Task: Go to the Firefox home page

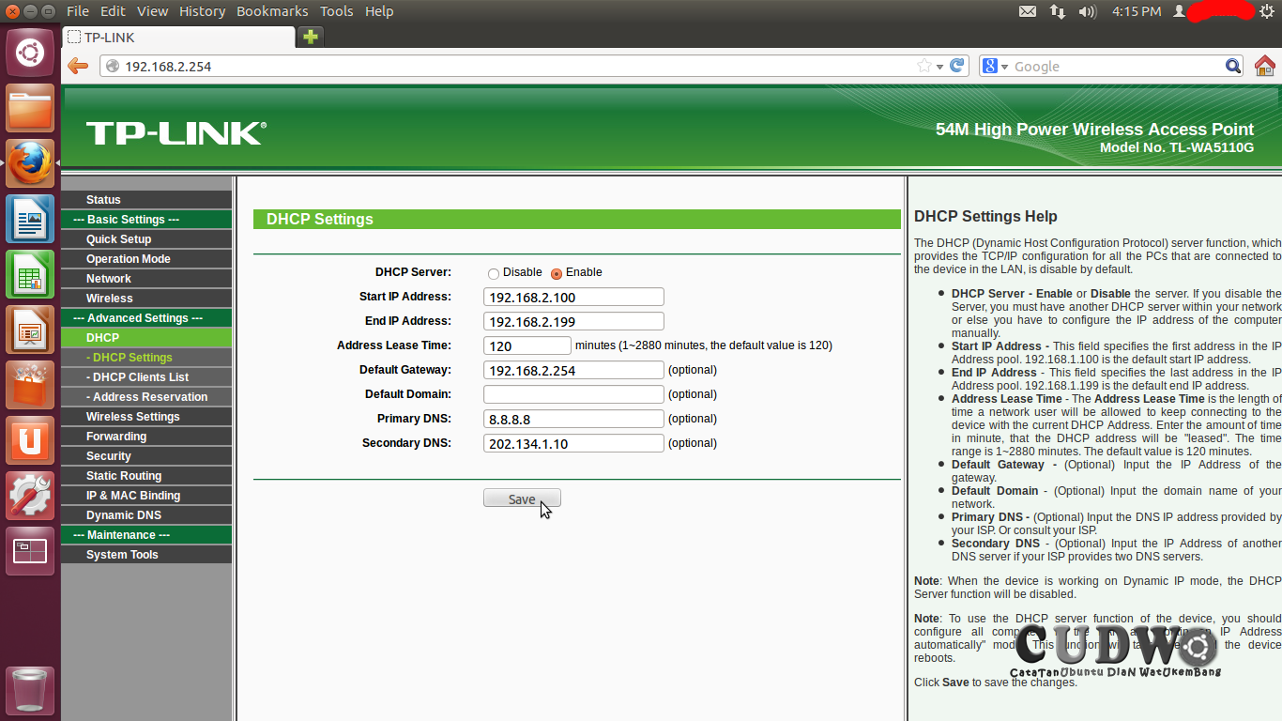Action: click(1265, 66)
